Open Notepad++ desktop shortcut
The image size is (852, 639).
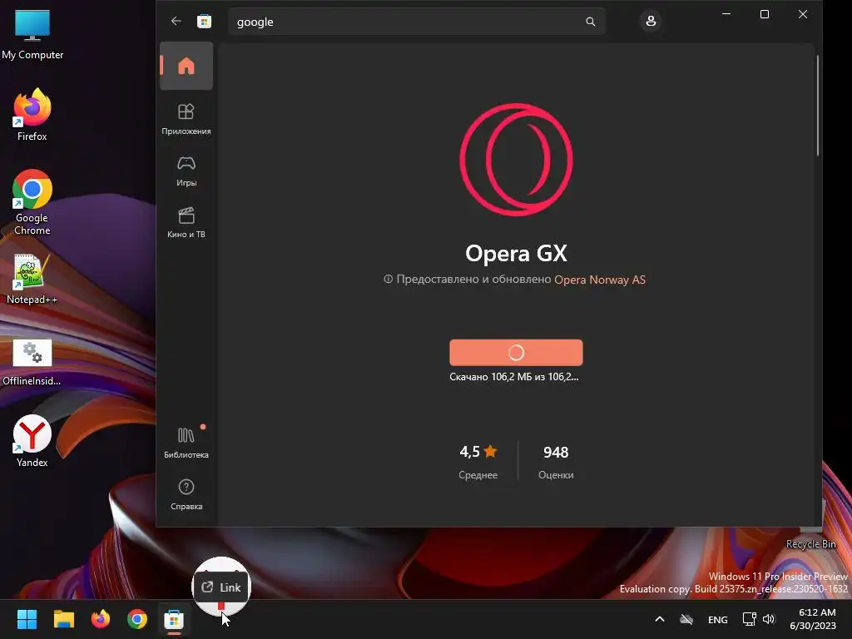coord(32,279)
